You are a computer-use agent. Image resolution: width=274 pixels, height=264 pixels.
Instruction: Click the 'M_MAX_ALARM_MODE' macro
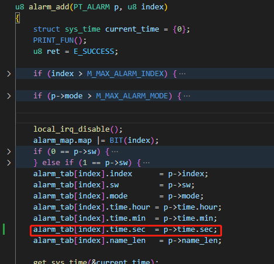tap(132, 96)
